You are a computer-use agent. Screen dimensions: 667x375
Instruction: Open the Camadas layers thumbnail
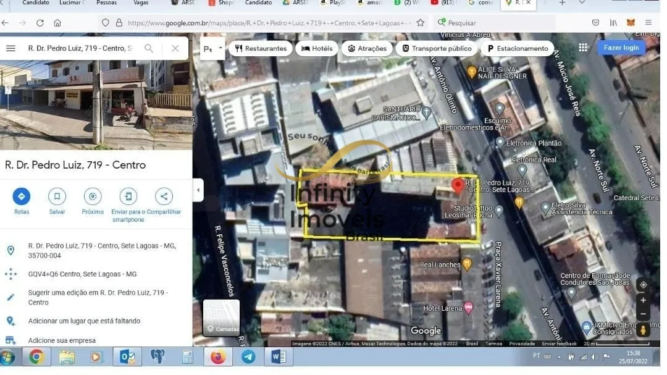pos(221,318)
